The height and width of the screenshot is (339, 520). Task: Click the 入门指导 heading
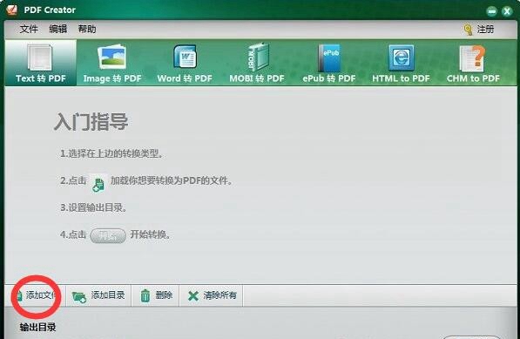point(91,122)
